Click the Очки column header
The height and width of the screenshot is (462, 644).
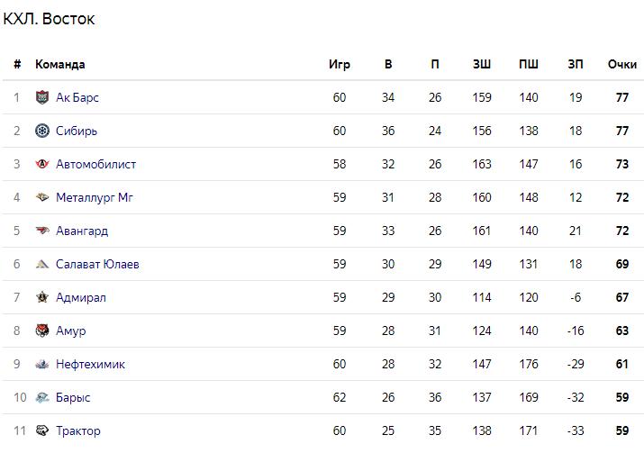[x=621, y=64]
